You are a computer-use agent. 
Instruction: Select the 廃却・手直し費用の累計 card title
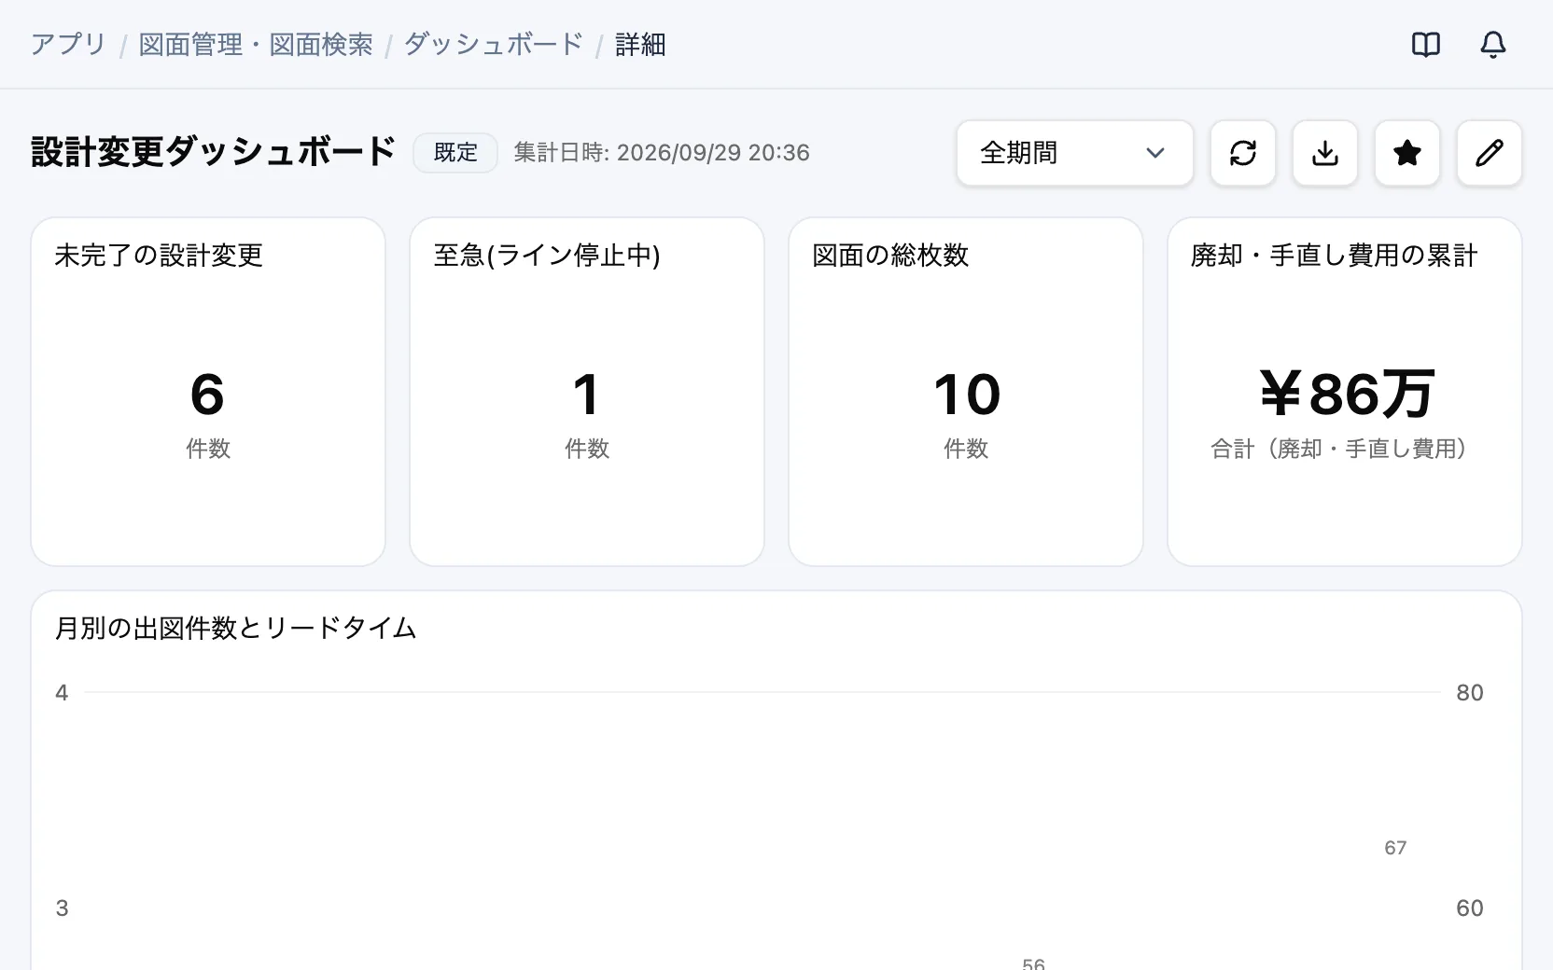(1335, 256)
